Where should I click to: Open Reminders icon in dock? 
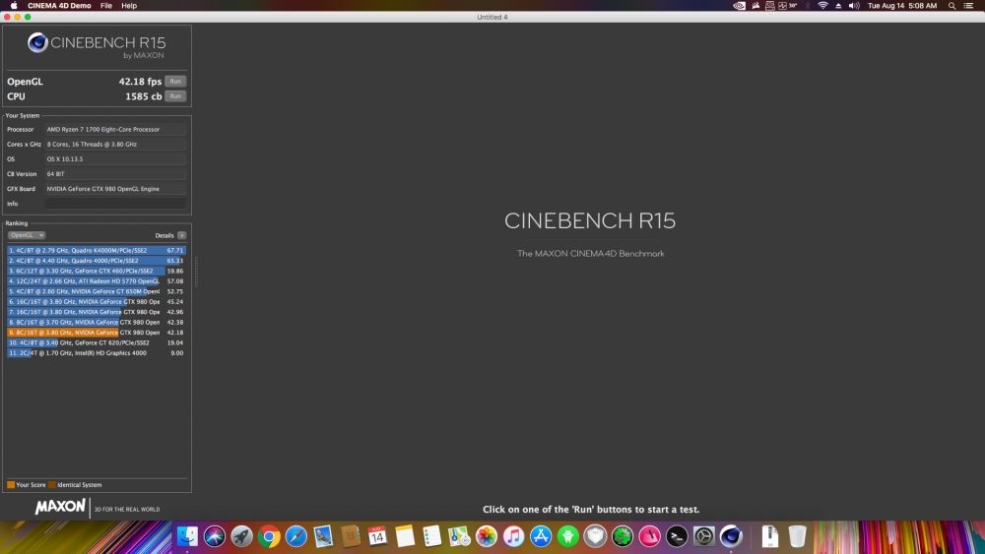(432, 536)
